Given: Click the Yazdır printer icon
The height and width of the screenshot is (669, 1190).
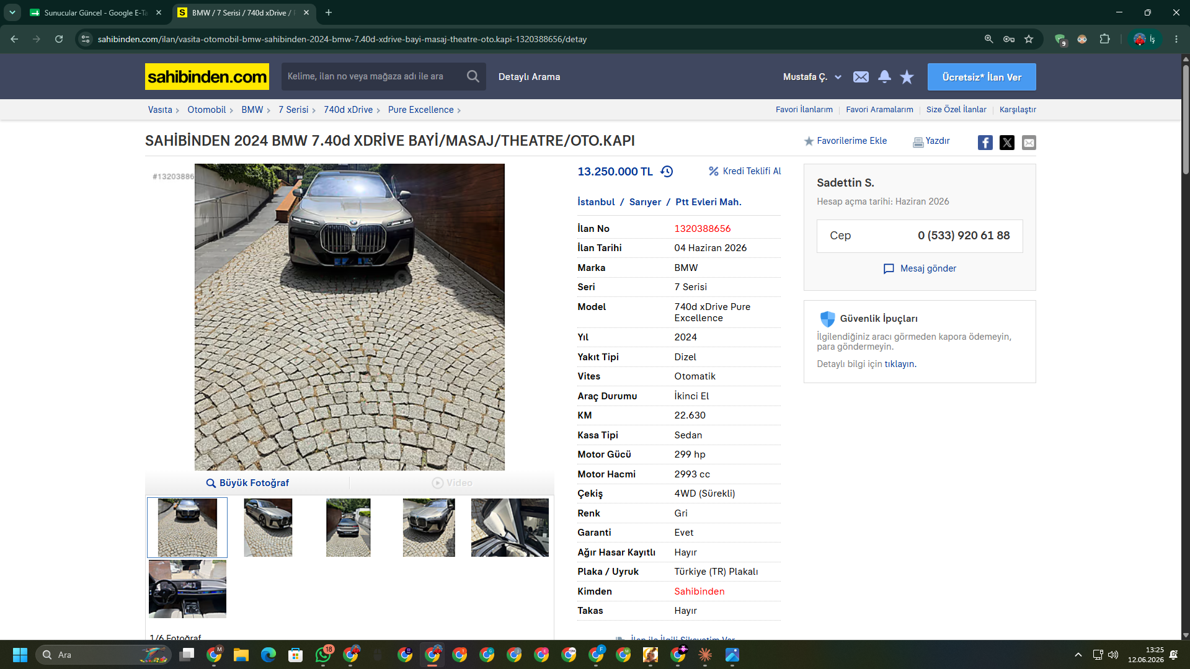Looking at the screenshot, I should point(918,142).
